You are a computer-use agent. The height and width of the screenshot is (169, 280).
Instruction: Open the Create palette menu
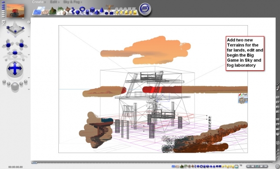(38, 2)
